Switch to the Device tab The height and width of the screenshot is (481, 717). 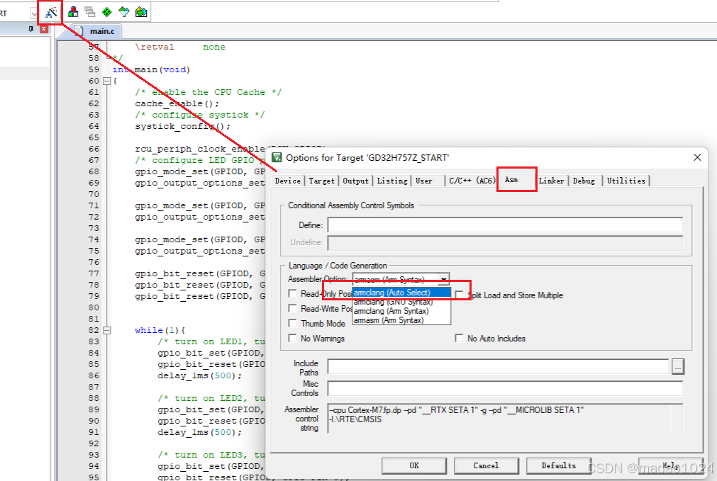click(x=288, y=181)
